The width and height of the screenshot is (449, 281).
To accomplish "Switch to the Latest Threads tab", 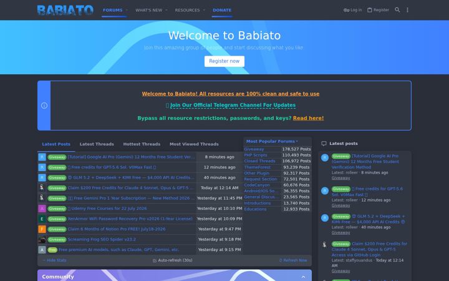I will pos(97,144).
